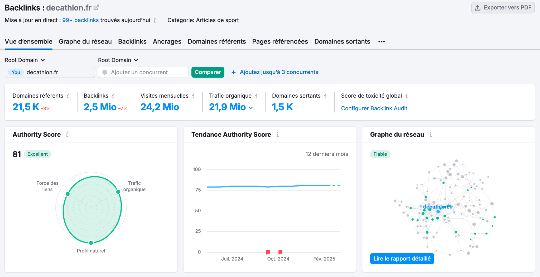Click the Authority Score value 81
Image resolution: width=540 pixels, height=277 pixels.
17,154
